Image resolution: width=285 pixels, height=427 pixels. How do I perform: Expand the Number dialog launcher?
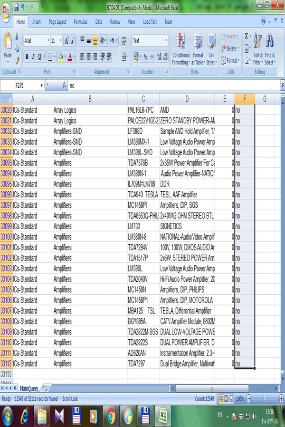click(167, 71)
